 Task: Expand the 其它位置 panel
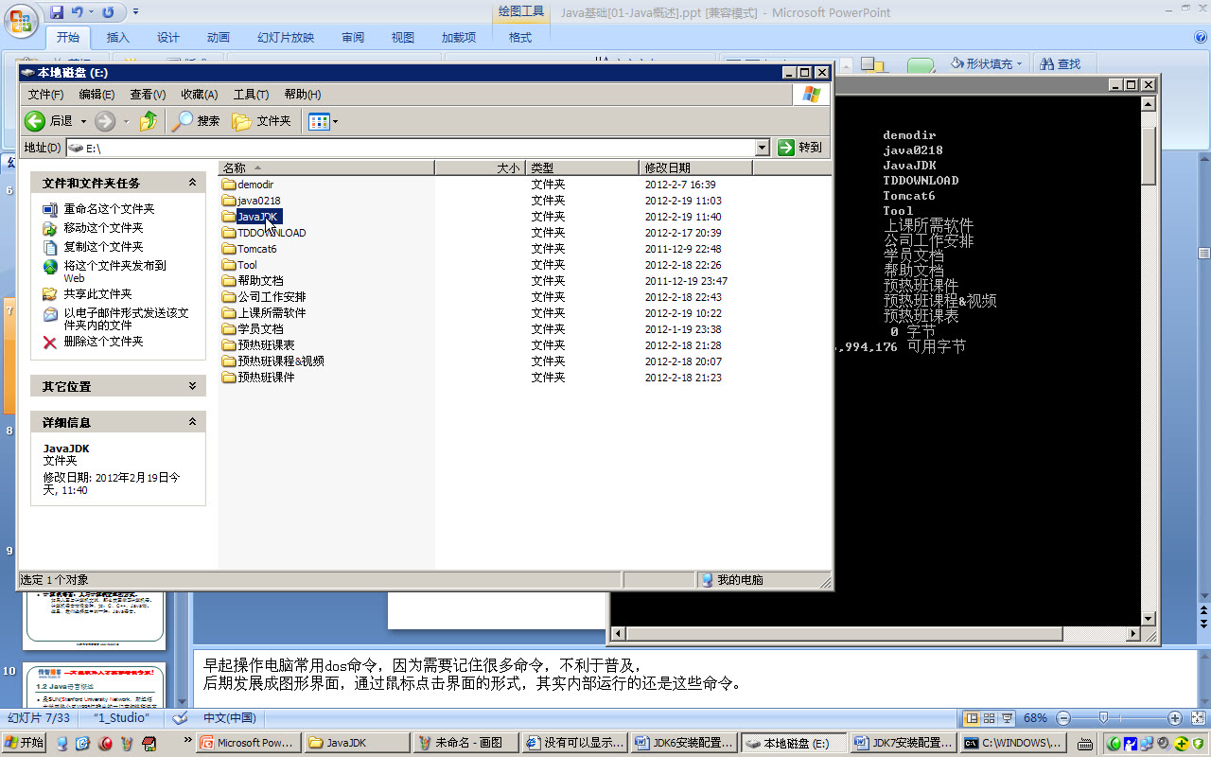[192, 386]
